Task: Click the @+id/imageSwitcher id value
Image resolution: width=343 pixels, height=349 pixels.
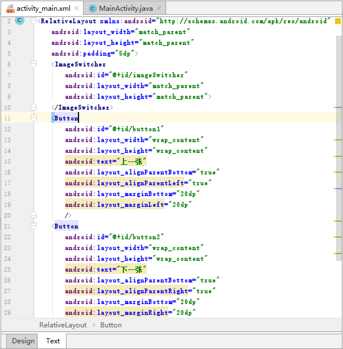Action: (148, 75)
